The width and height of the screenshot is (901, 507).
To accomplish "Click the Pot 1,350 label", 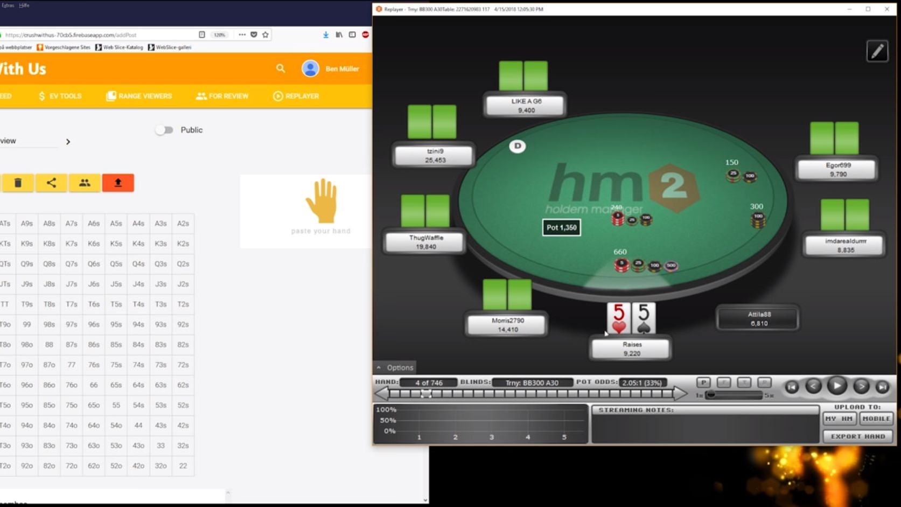I will point(561,227).
